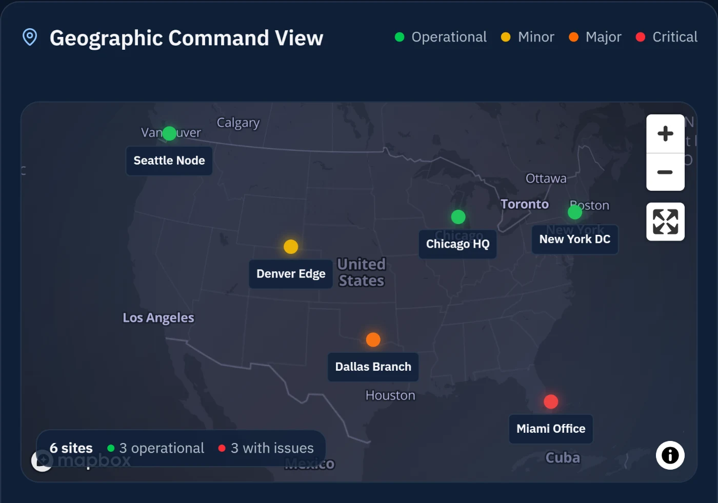Click the Mapbox logo
Image resolution: width=718 pixels, height=503 pixels.
[82, 460]
